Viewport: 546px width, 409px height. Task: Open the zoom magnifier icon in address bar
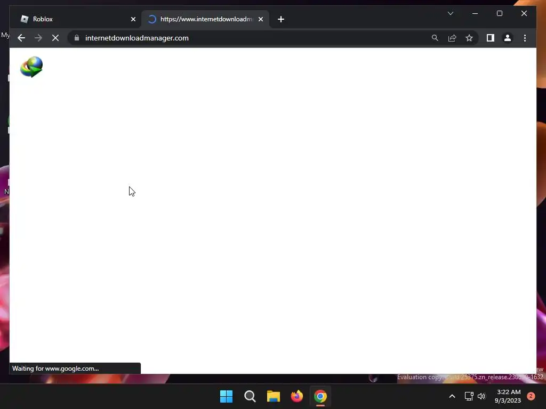(x=435, y=38)
